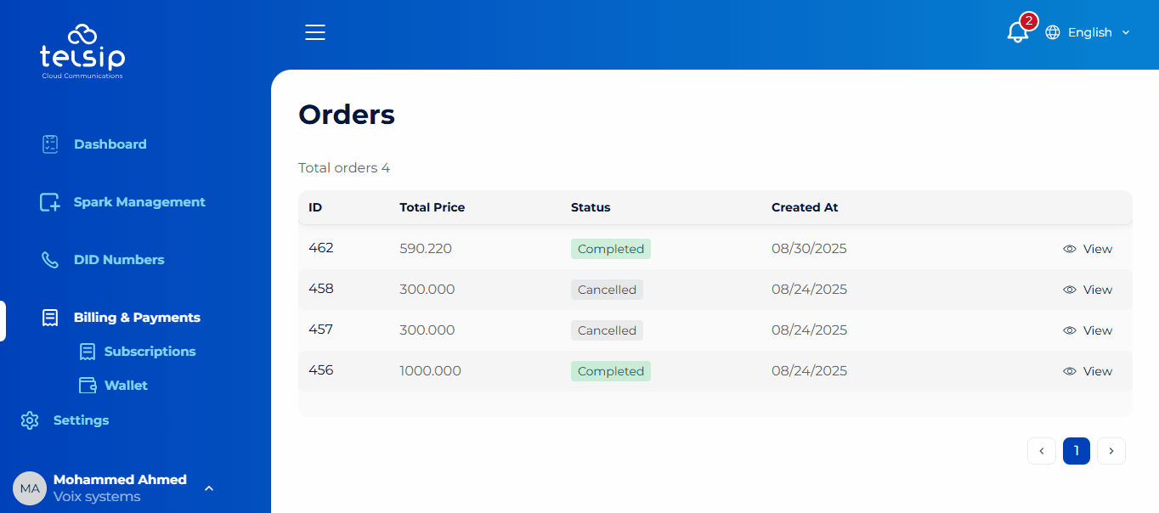Viewport: 1159px width, 513px height.
Task: Click the Telsip cloud logo
Action: click(82, 51)
